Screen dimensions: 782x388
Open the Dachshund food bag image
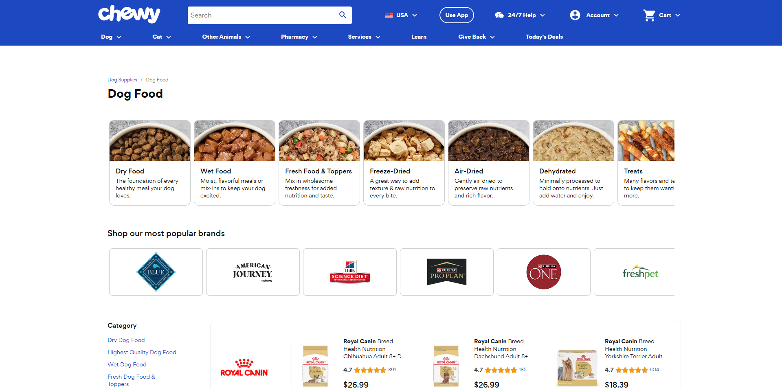coord(446,366)
